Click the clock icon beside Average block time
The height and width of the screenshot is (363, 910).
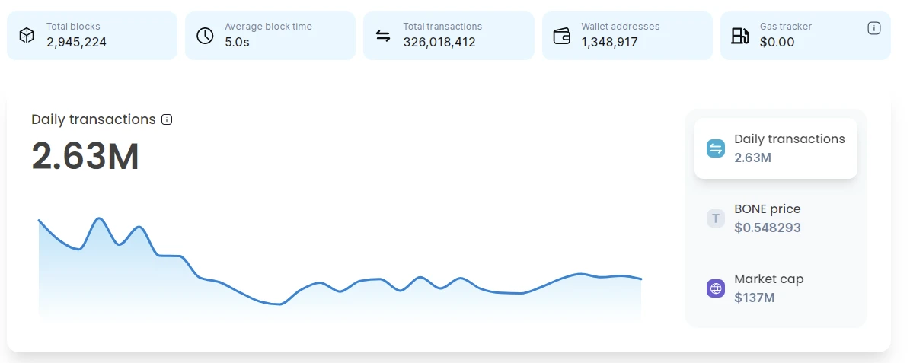click(x=205, y=35)
